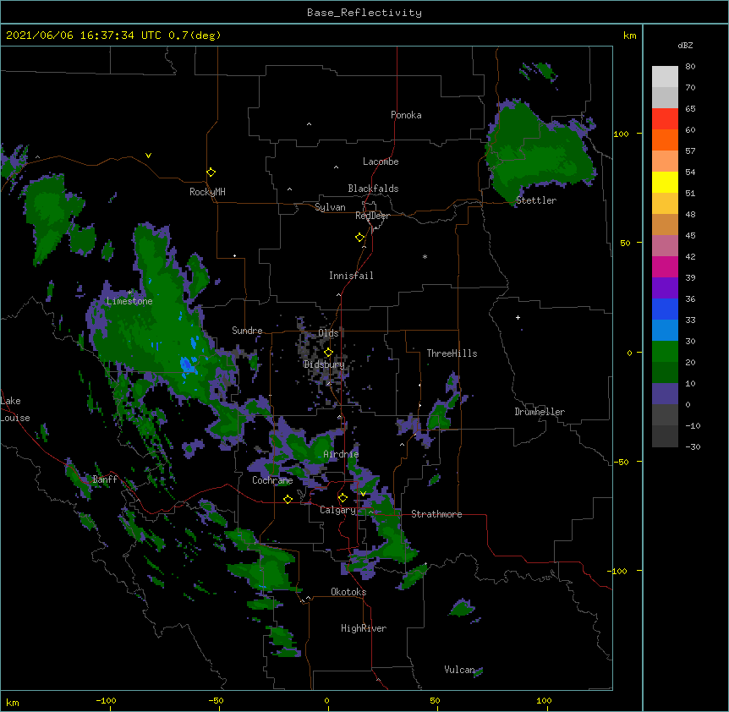Click the -50 tick on the horizontal axis
Image resolution: width=729 pixels, height=712 pixels.
pyautogui.click(x=216, y=700)
